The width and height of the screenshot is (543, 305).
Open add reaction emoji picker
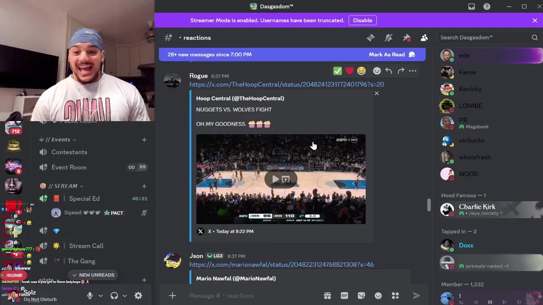click(x=377, y=71)
